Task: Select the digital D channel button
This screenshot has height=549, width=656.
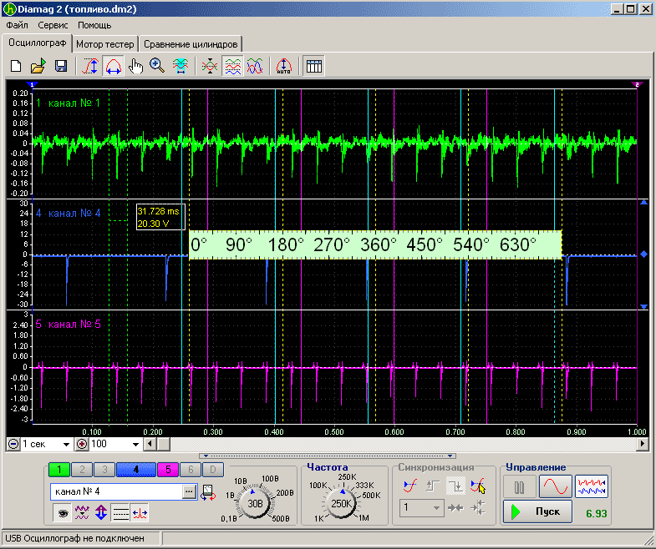Action: point(212,470)
